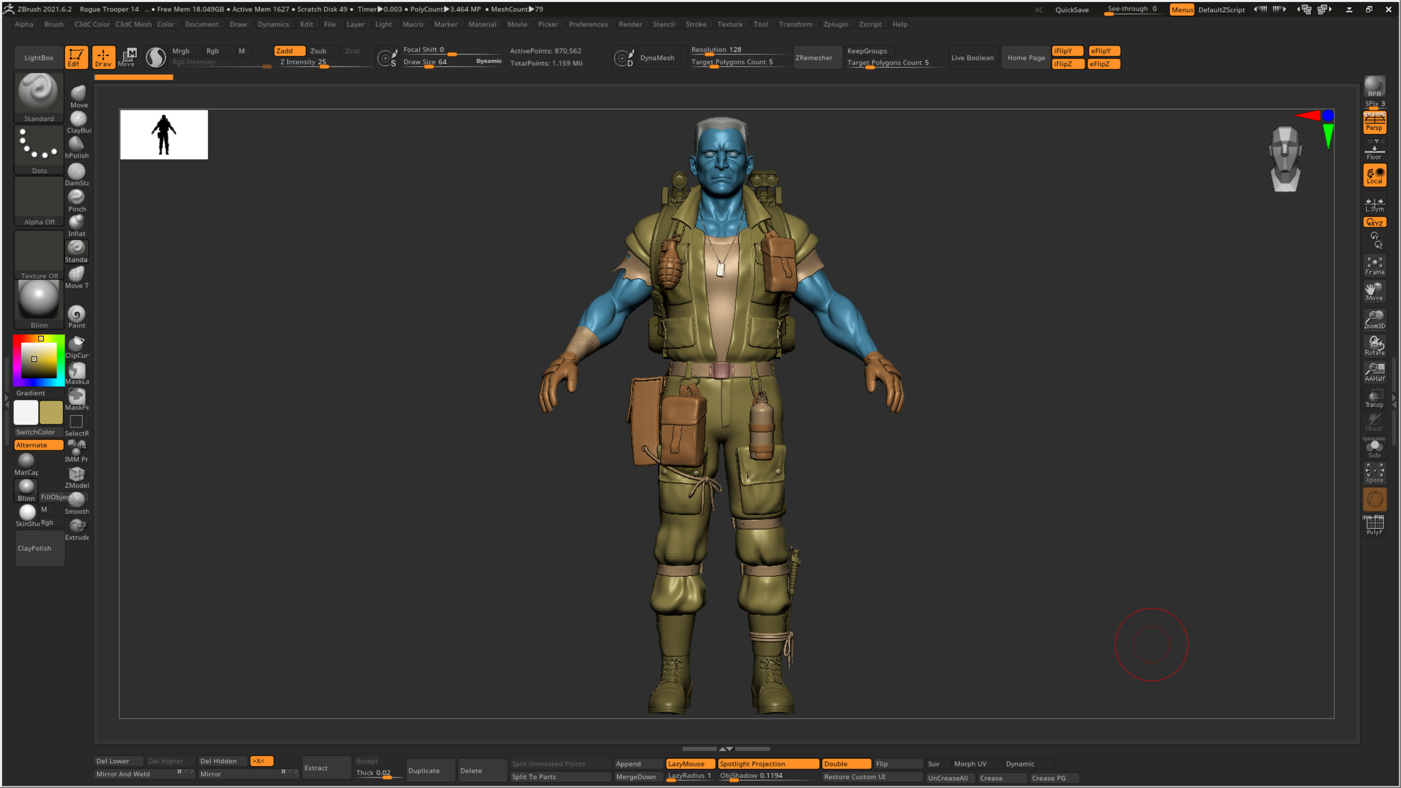
Task: Open the Zplugin menu
Action: 835,24
